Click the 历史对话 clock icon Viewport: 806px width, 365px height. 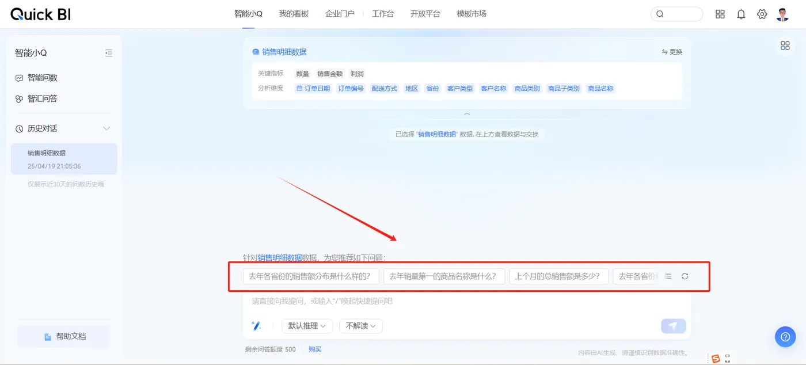point(19,128)
